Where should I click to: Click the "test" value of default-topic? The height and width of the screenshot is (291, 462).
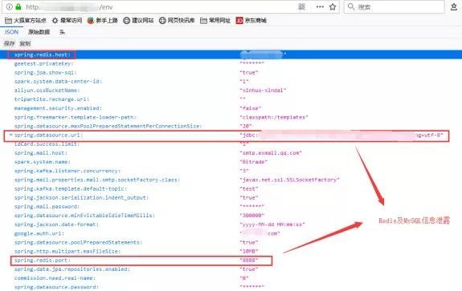click(x=249, y=188)
